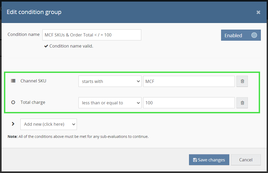268x173 pixels.
Task: Click the list icon beside Channel SKU
Action: tap(13, 81)
